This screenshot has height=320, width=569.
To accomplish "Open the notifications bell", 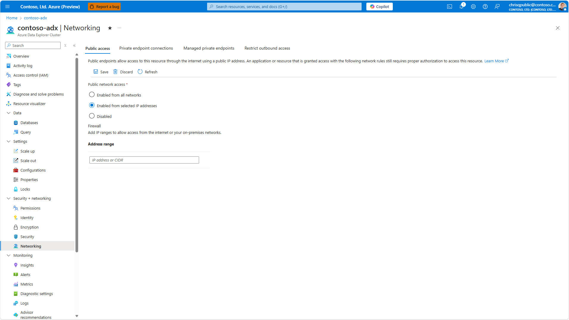I will [x=461, y=7].
